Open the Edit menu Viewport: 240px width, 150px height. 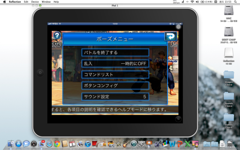tap(26, 2)
